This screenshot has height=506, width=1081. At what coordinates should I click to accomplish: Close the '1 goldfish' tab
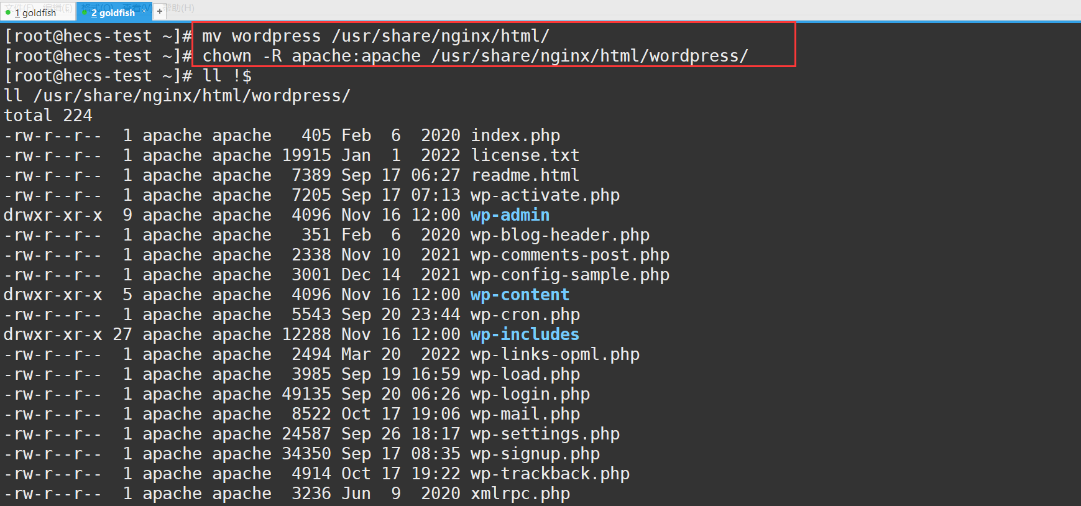68,9
